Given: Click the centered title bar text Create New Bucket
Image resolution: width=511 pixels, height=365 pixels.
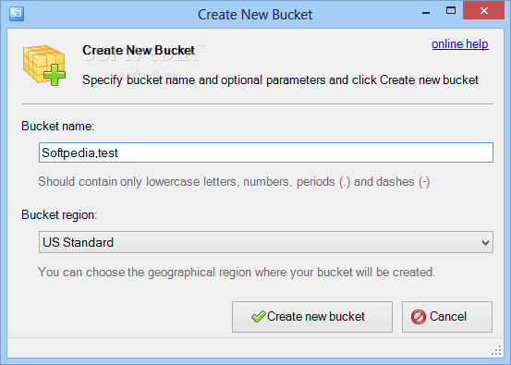Looking at the screenshot, I should point(255,15).
